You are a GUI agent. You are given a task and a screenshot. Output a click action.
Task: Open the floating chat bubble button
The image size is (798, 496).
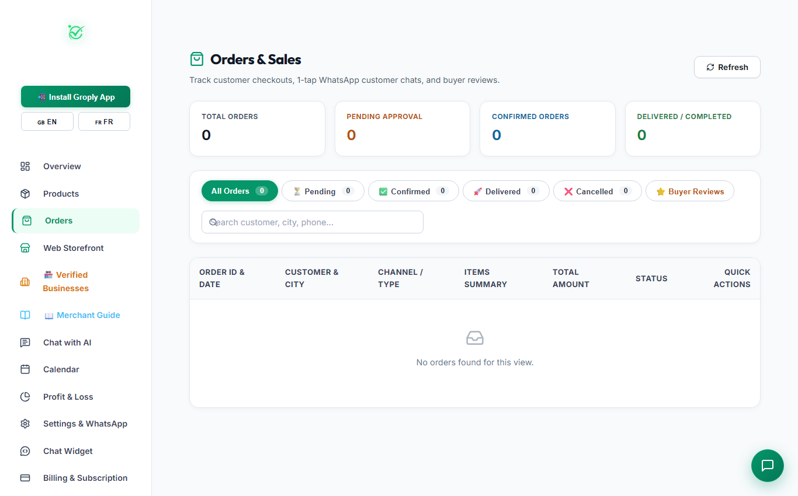point(768,466)
